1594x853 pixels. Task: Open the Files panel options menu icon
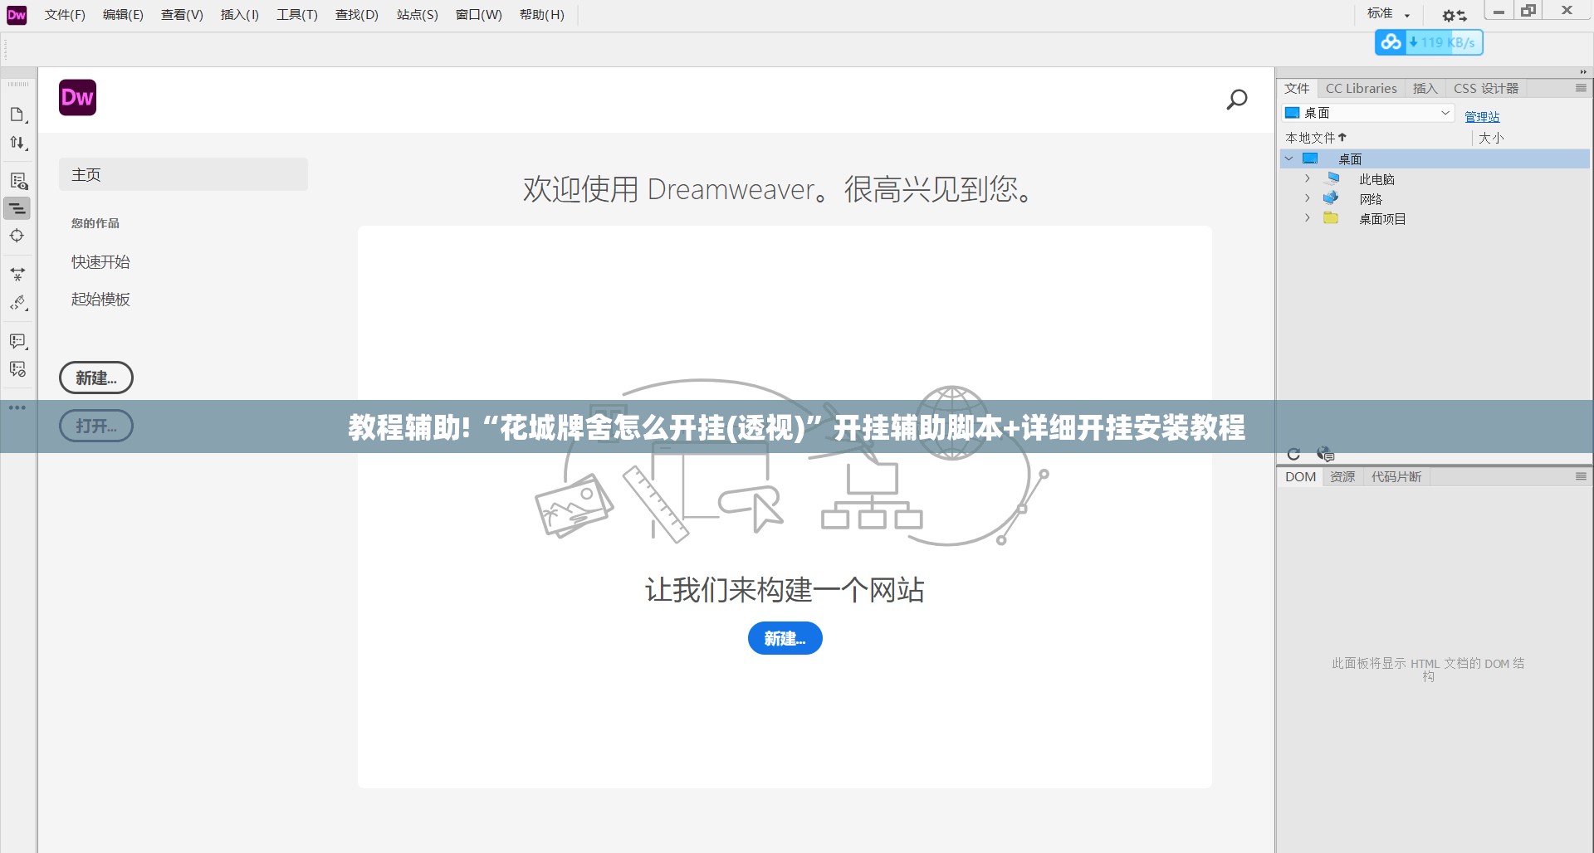tap(1581, 88)
